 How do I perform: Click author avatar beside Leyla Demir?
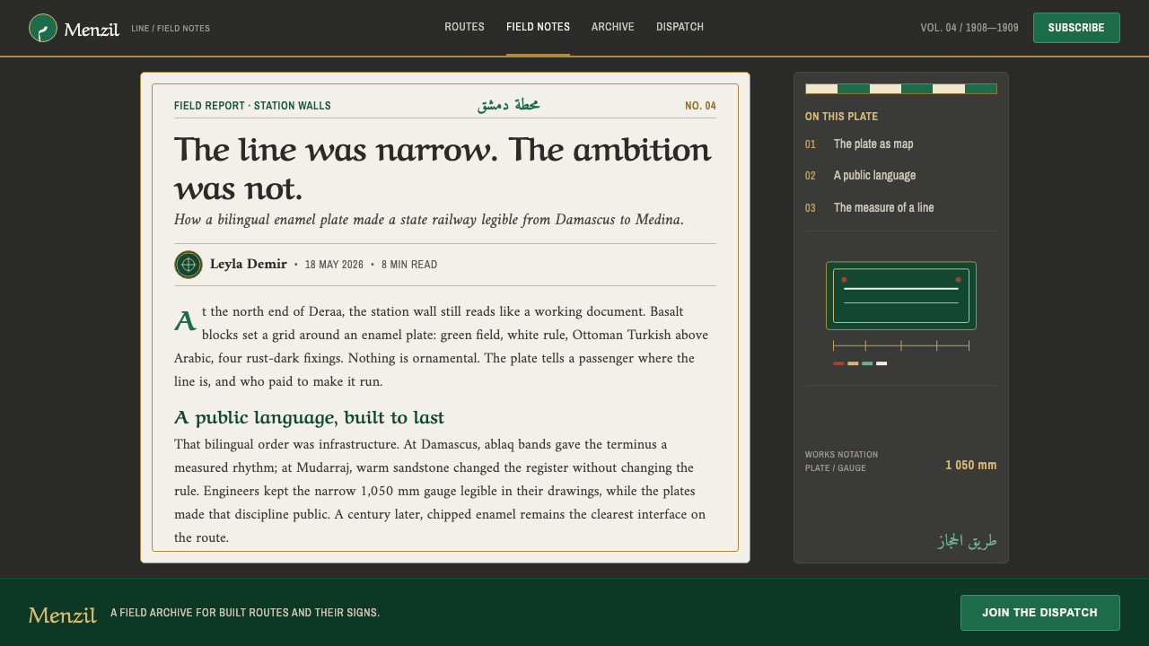coord(189,265)
